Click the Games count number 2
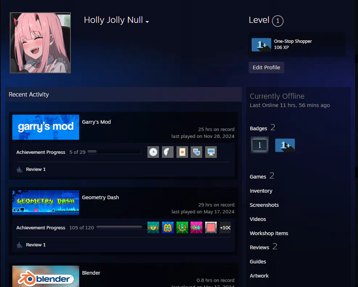 click(272, 176)
